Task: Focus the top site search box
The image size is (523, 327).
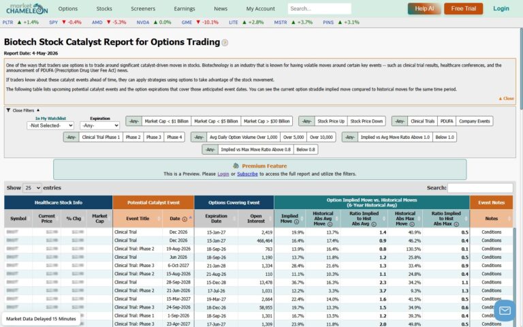Action: pyautogui.click(x=319, y=9)
